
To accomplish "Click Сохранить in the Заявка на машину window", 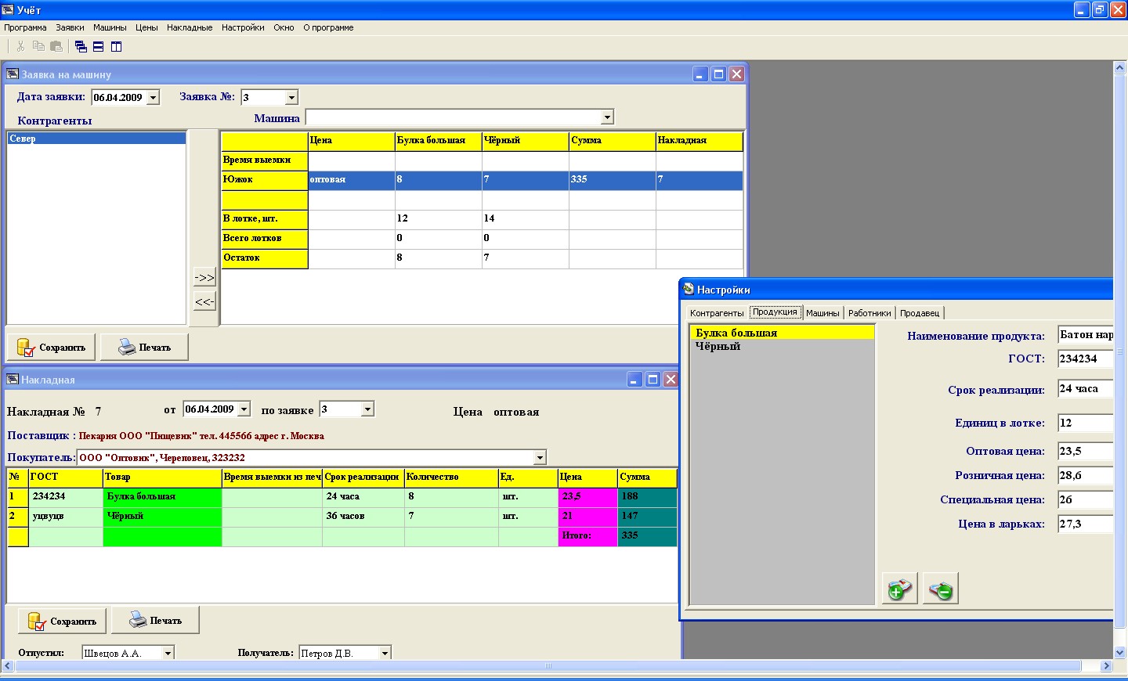I will 52,347.
